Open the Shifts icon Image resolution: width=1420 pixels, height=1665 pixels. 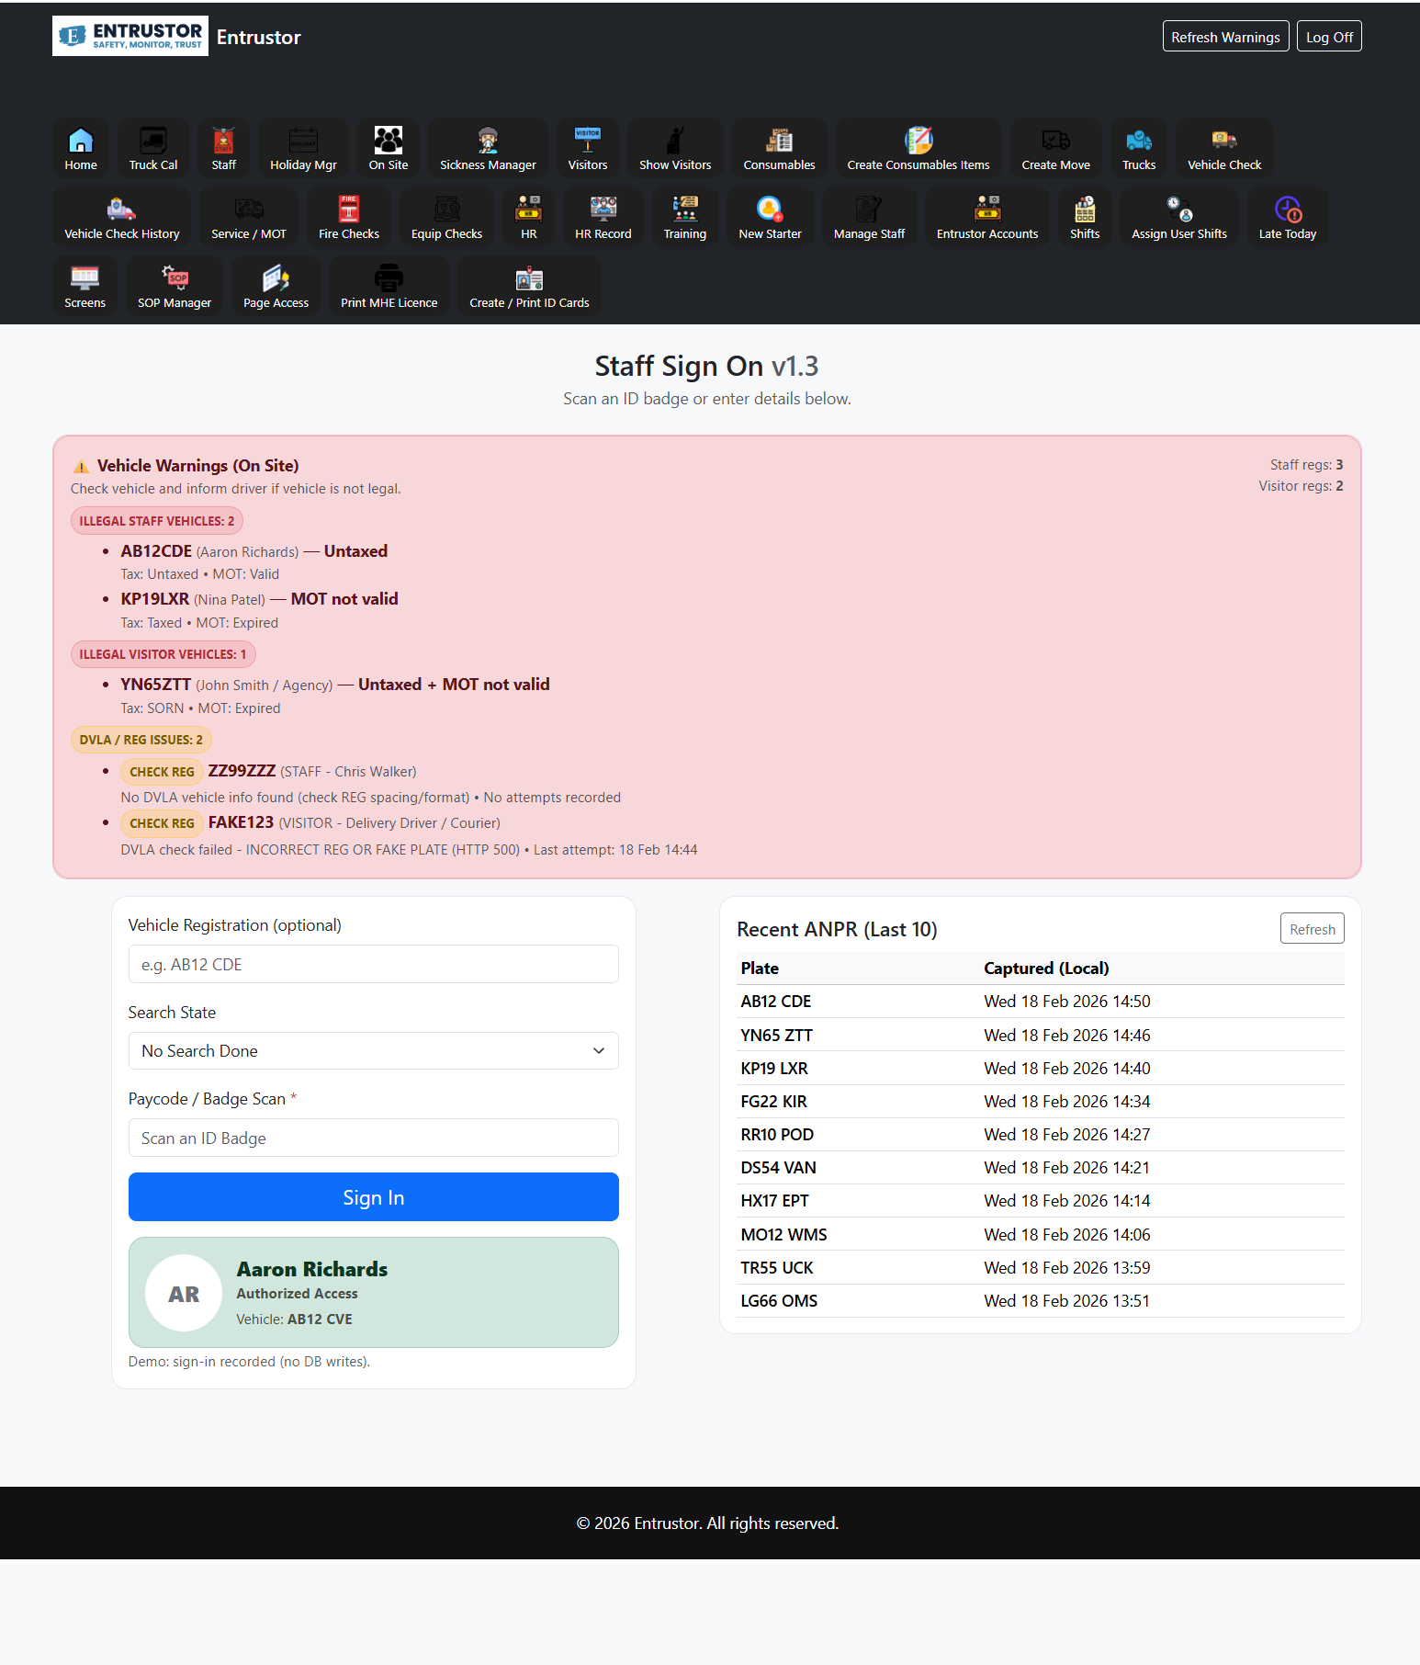point(1085,217)
